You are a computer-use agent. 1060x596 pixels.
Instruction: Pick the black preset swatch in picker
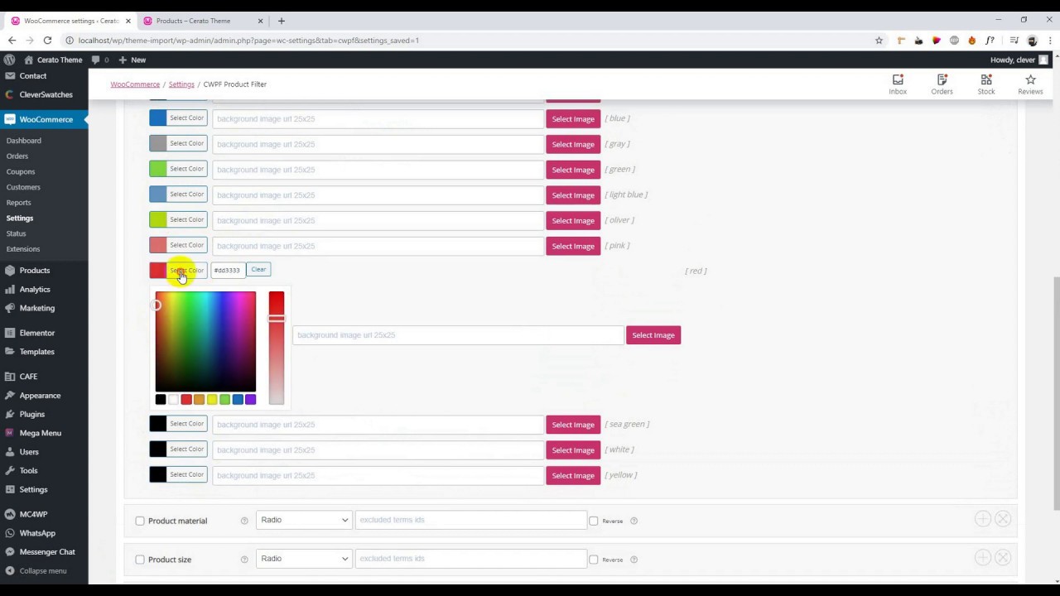[161, 400]
